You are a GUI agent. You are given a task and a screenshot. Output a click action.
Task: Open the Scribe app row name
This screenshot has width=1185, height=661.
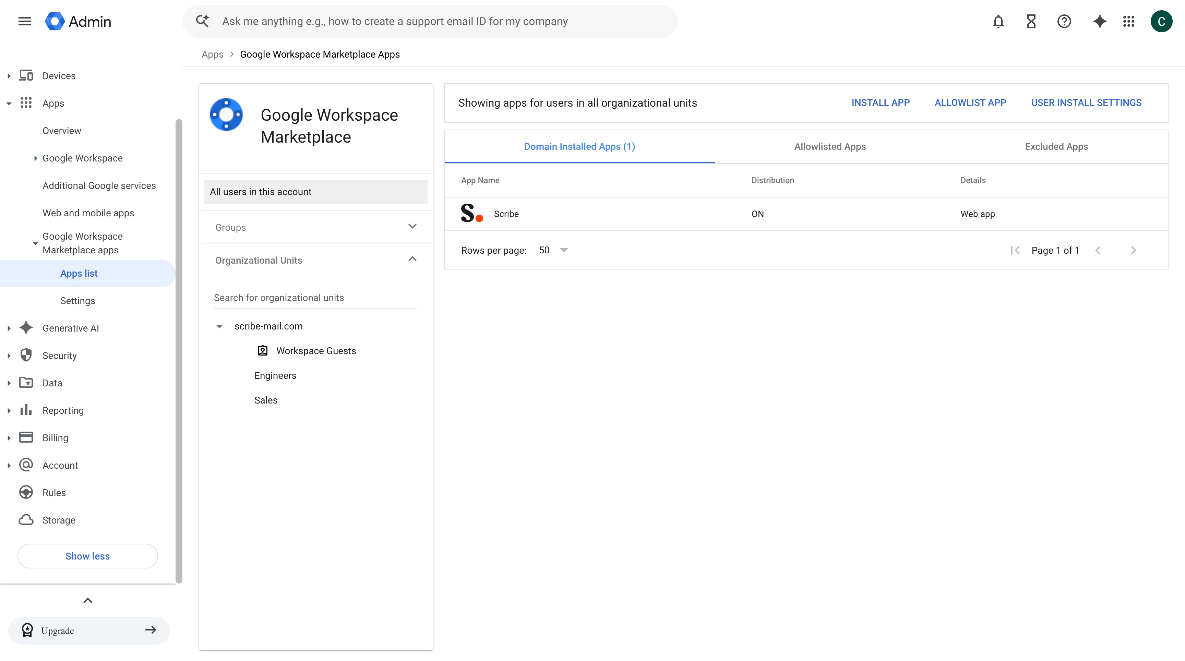506,214
